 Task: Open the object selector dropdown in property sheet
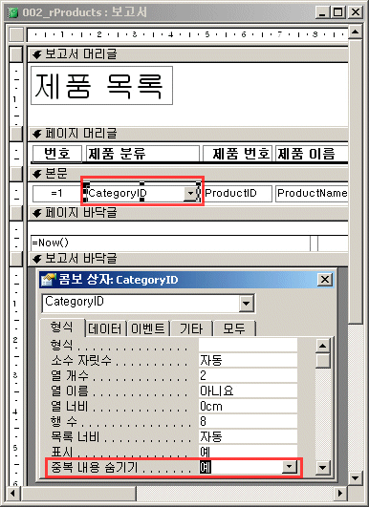coord(247,304)
